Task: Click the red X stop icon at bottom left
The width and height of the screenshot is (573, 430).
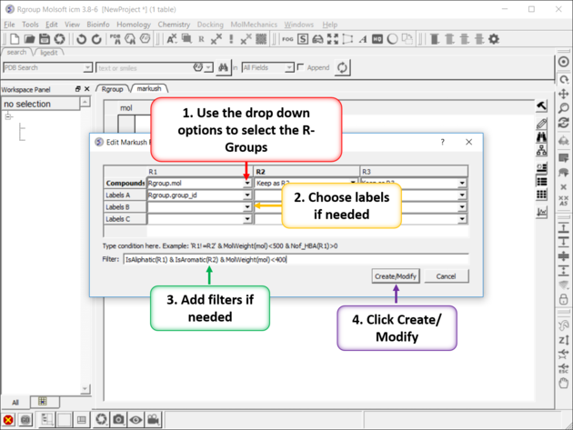Action: point(8,420)
